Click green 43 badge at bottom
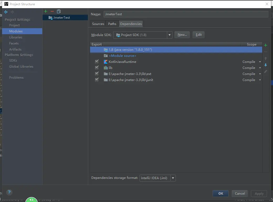 click(x=31, y=200)
